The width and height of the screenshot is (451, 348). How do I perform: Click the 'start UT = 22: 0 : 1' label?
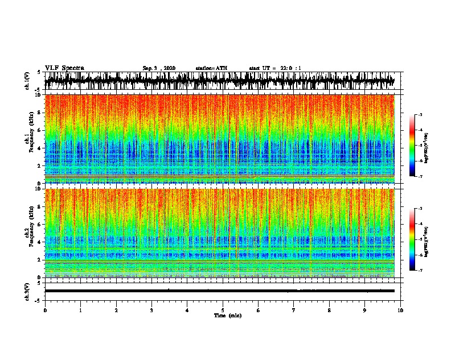click(275, 68)
